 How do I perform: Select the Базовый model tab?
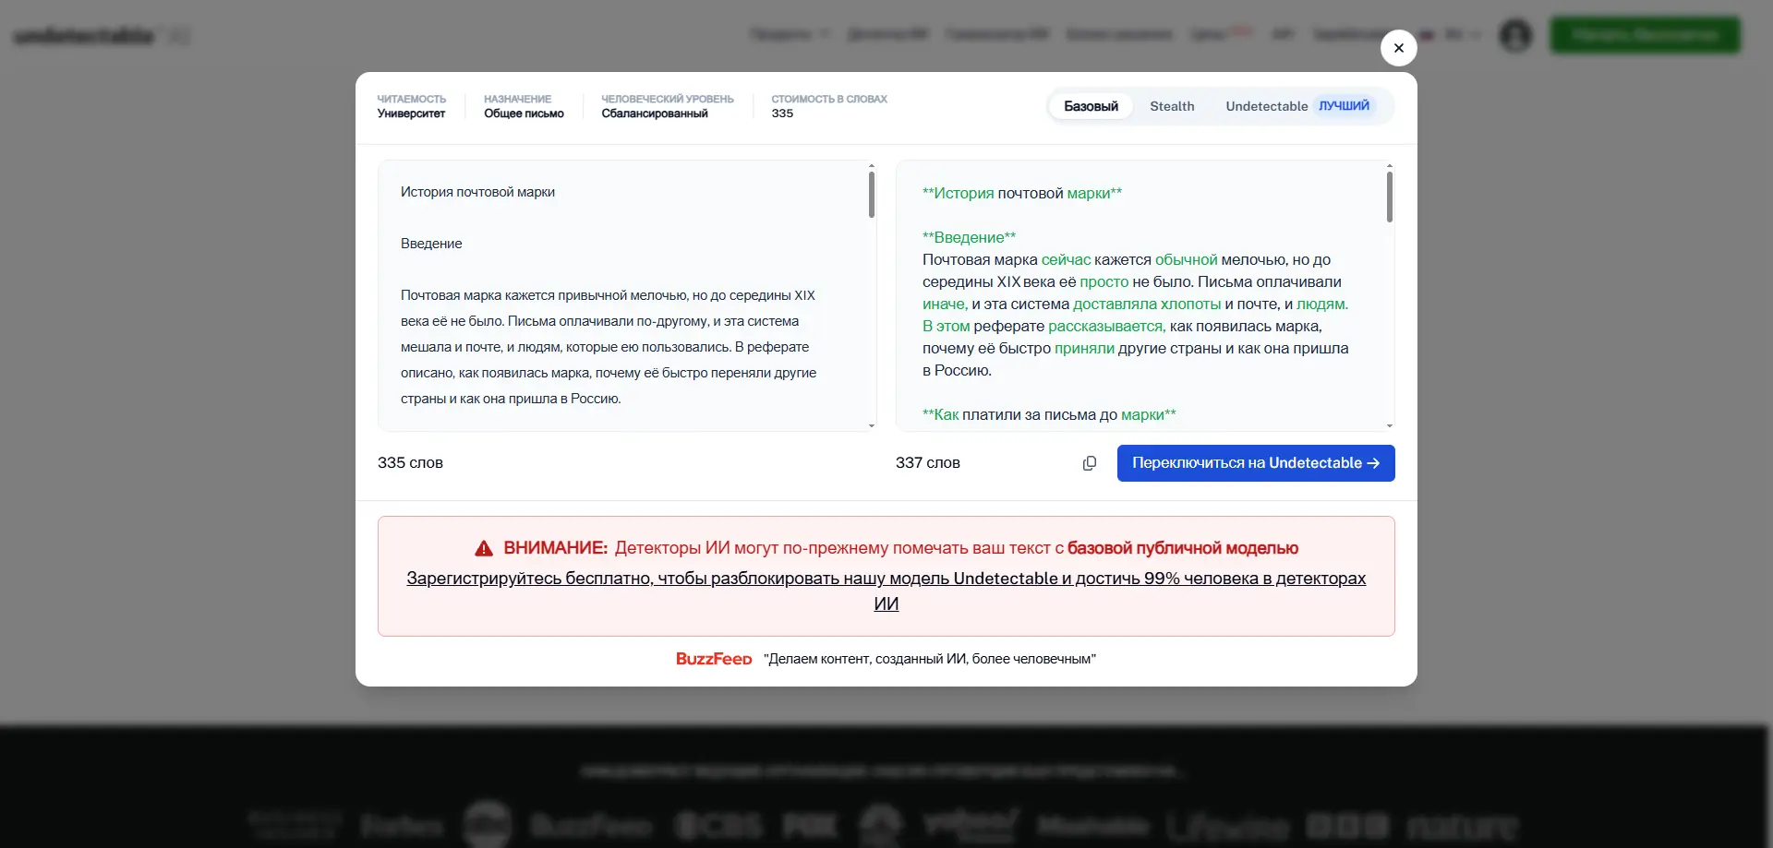pos(1091,106)
